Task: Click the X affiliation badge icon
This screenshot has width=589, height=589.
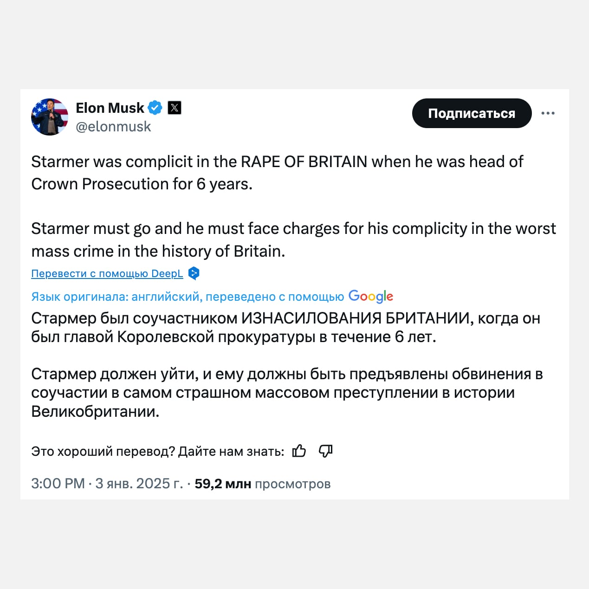Action: (175, 108)
